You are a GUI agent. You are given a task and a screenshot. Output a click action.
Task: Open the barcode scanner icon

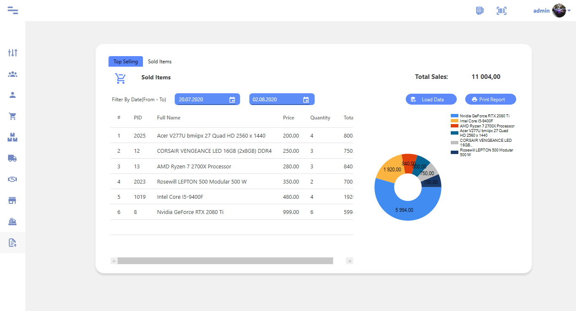click(x=501, y=11)
